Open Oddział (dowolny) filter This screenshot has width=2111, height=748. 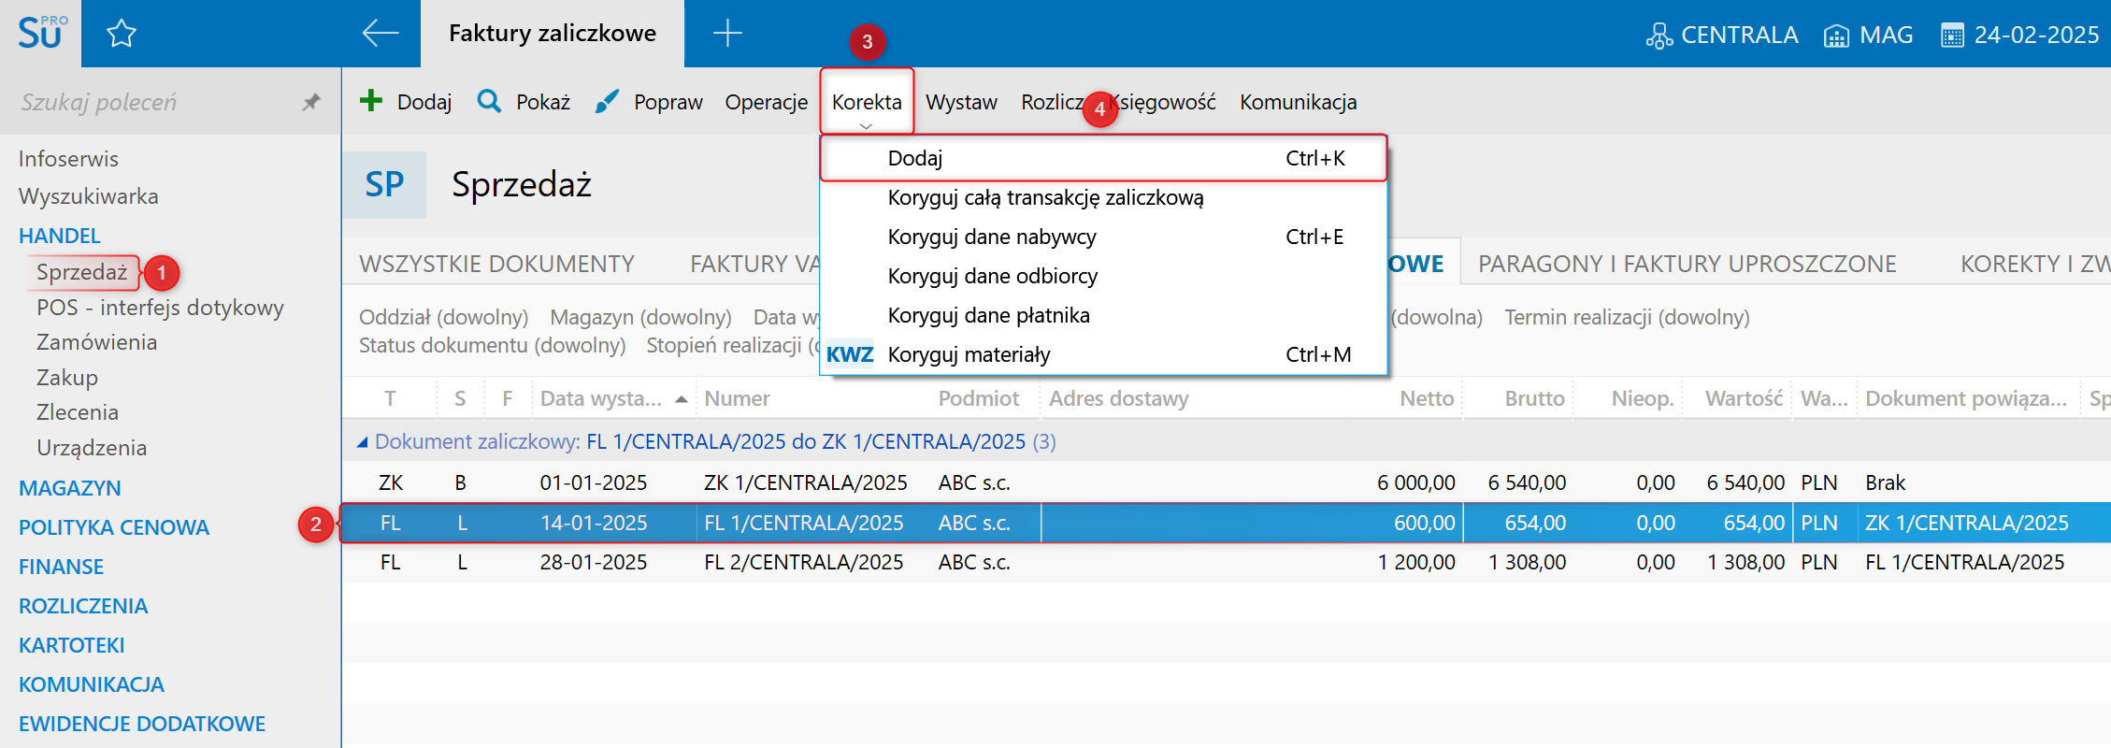pos(443,317)
